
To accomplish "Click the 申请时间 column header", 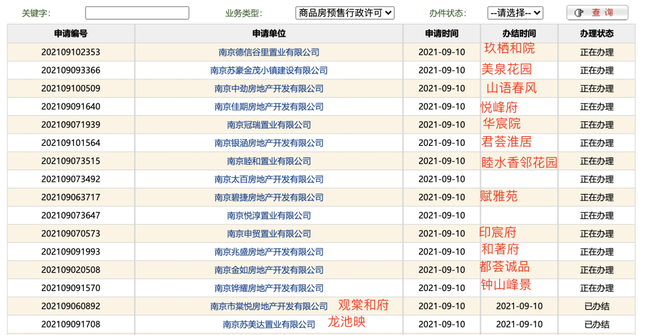I will pos(441,34).
